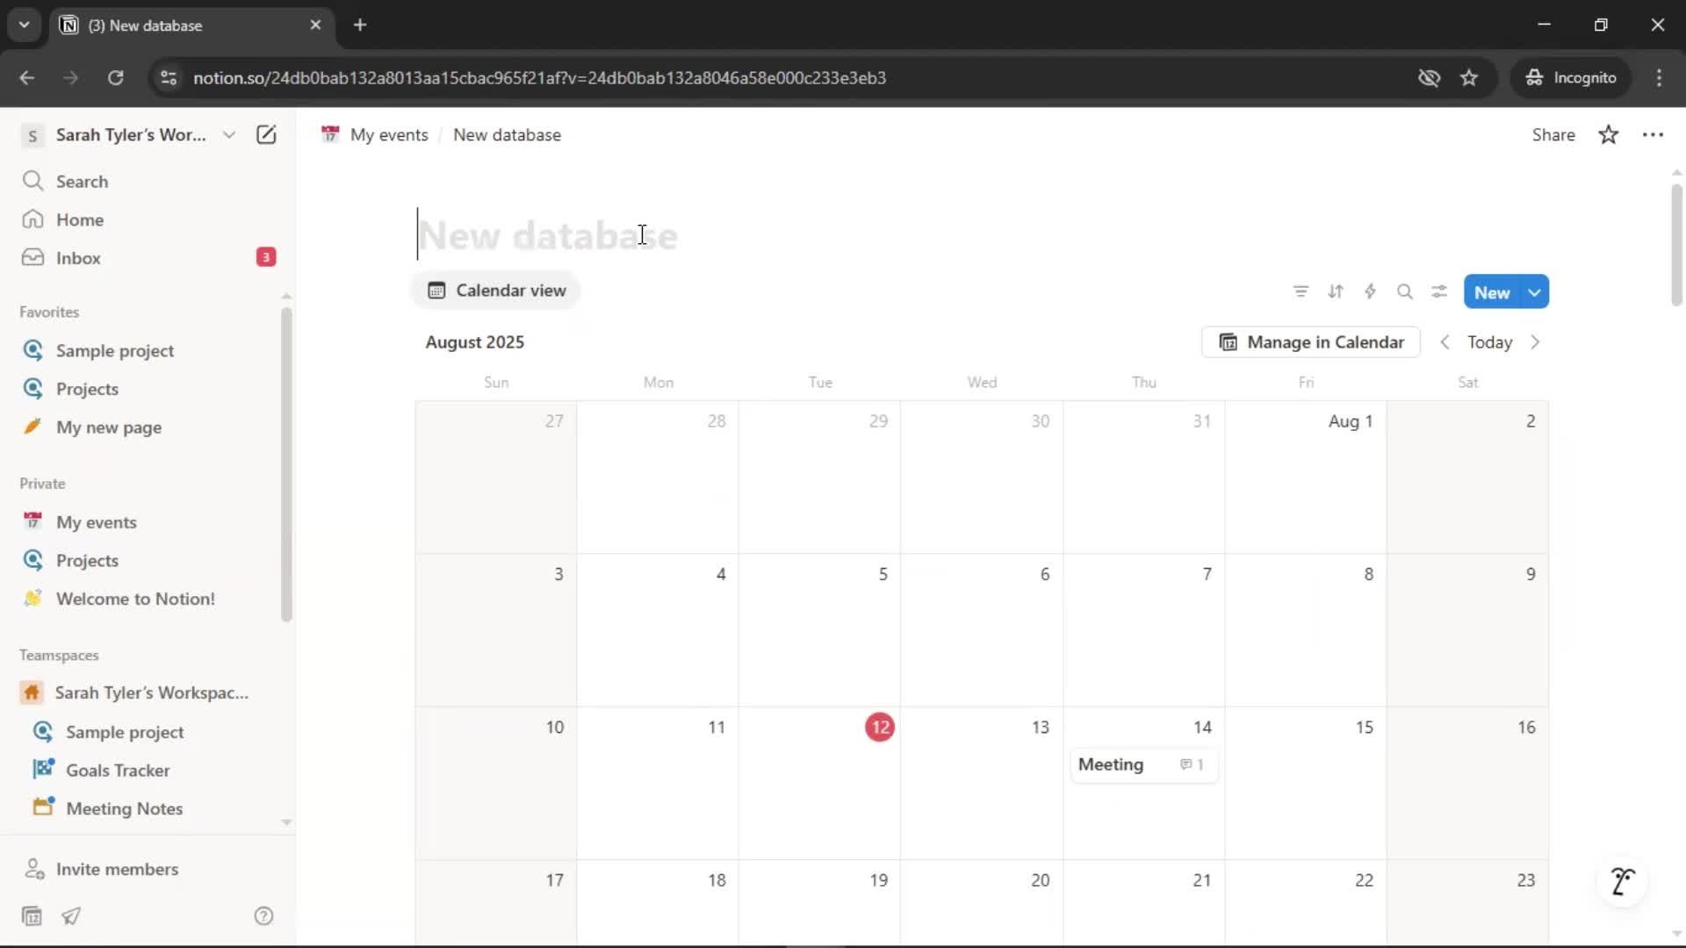Click the Favorites section header
Screen dimensions: 1686x948
(49, 312)
